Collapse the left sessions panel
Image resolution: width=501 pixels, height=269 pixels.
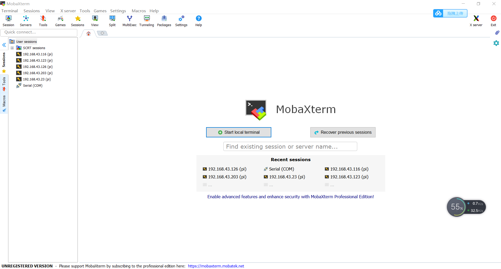pos(4,45)
